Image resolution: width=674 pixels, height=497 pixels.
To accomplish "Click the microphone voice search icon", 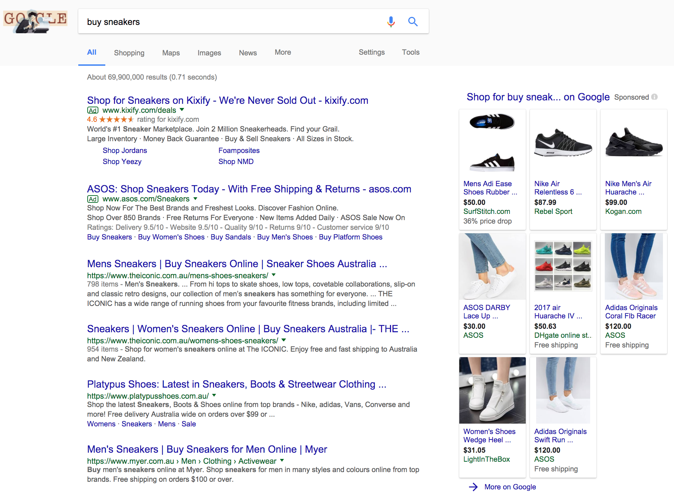I will click(391, 22).
